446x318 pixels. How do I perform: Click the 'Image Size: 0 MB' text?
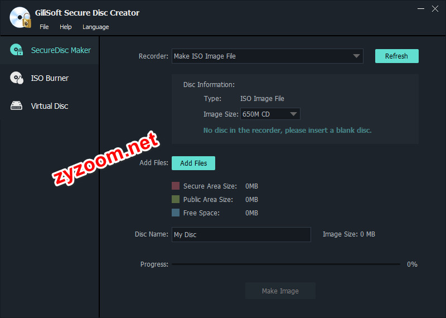pyautogui.click(x=349, y=234)
